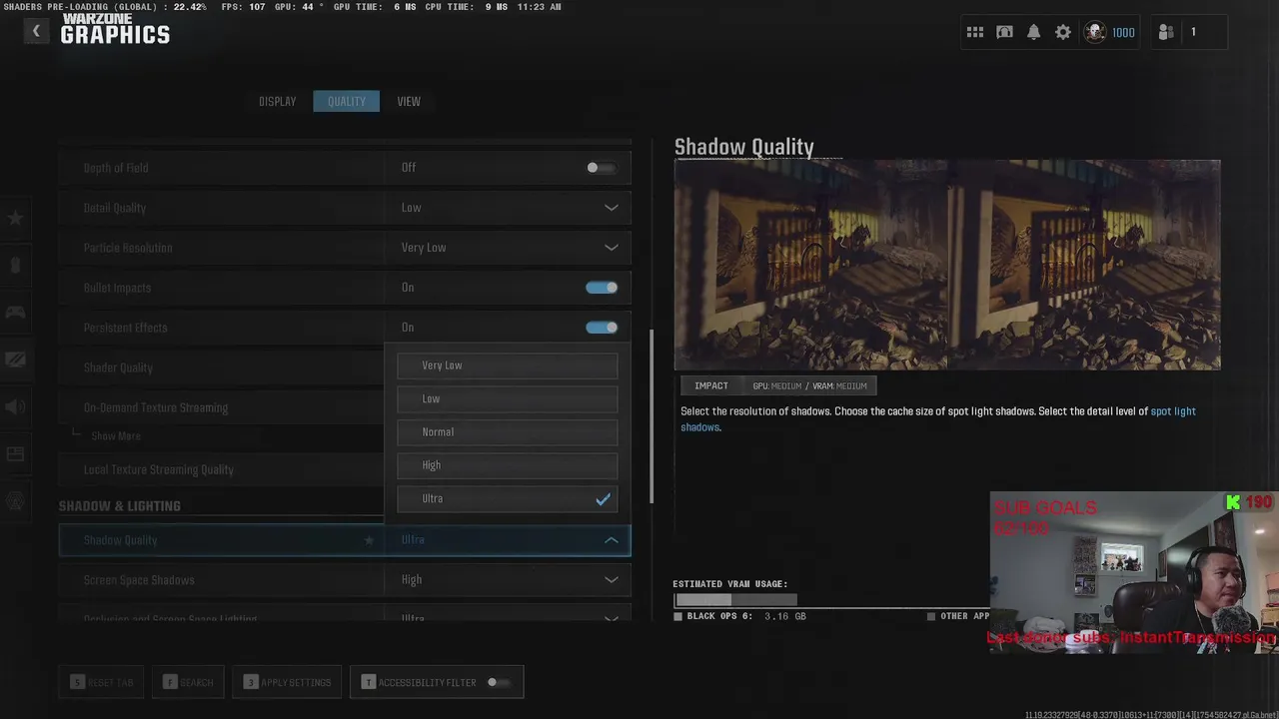Open the notifications bell
The width and height of the screenshot is (1279, 719).
click(x=1034, y=32)
